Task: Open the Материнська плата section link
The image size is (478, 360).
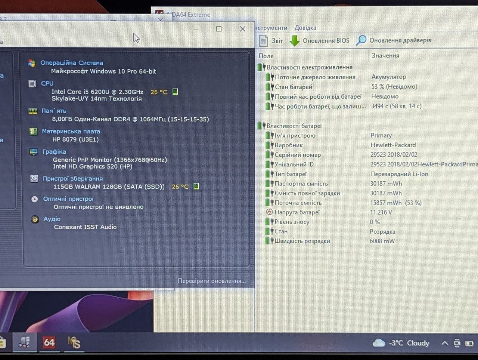Action: tap(71, 131)
